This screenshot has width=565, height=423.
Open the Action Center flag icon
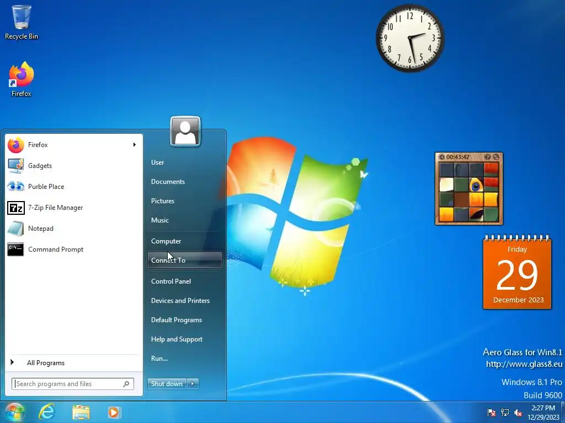[491, 413]
